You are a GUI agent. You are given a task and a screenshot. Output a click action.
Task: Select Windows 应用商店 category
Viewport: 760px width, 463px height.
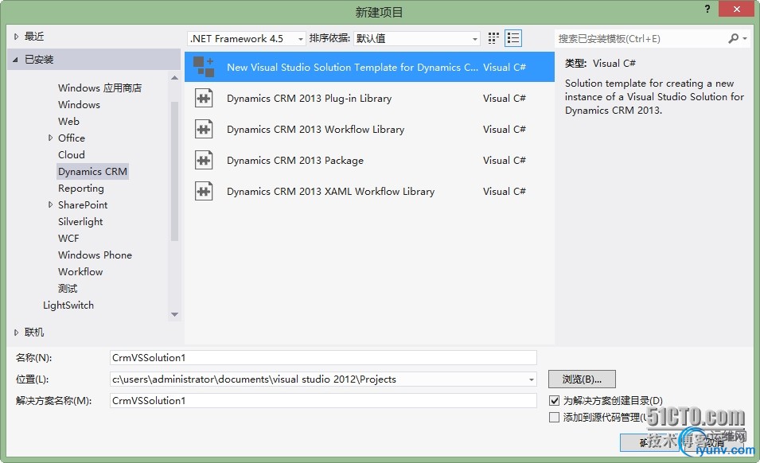click(x=99, y=88)
